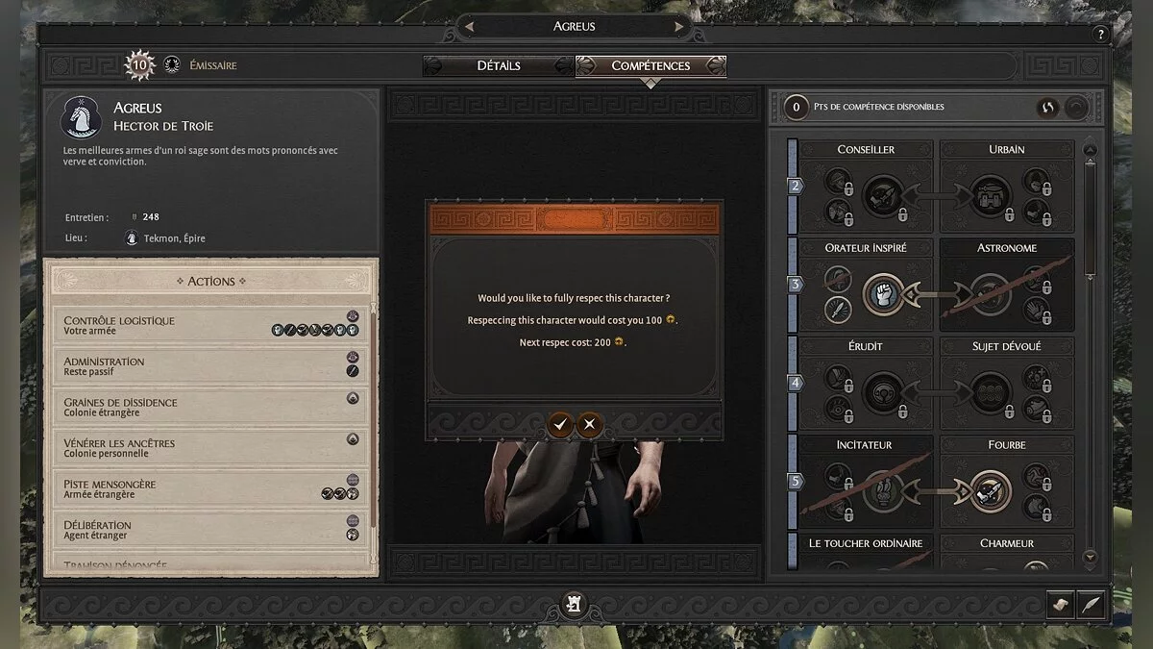Click the rank 2 marker on the skill tree
The width and height of the screenshot is (1153, 649).
tap(796, 187)
